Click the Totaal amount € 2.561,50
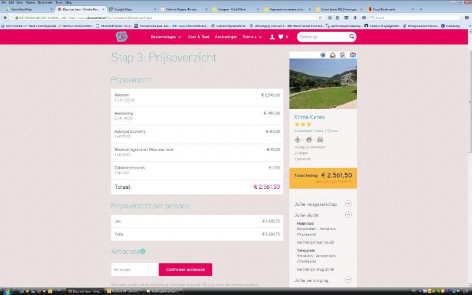This screenshot has width=472, height=295. click(x=267, y=186)
